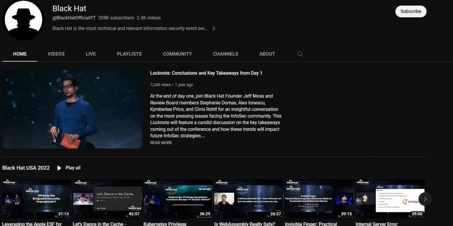This screenshot has height=226, width=453.
Task: Open Is WebAssembly Really Safe thumbnail
Action: (249, 199)
